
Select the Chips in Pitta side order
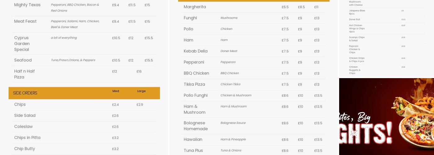point(27,138)
